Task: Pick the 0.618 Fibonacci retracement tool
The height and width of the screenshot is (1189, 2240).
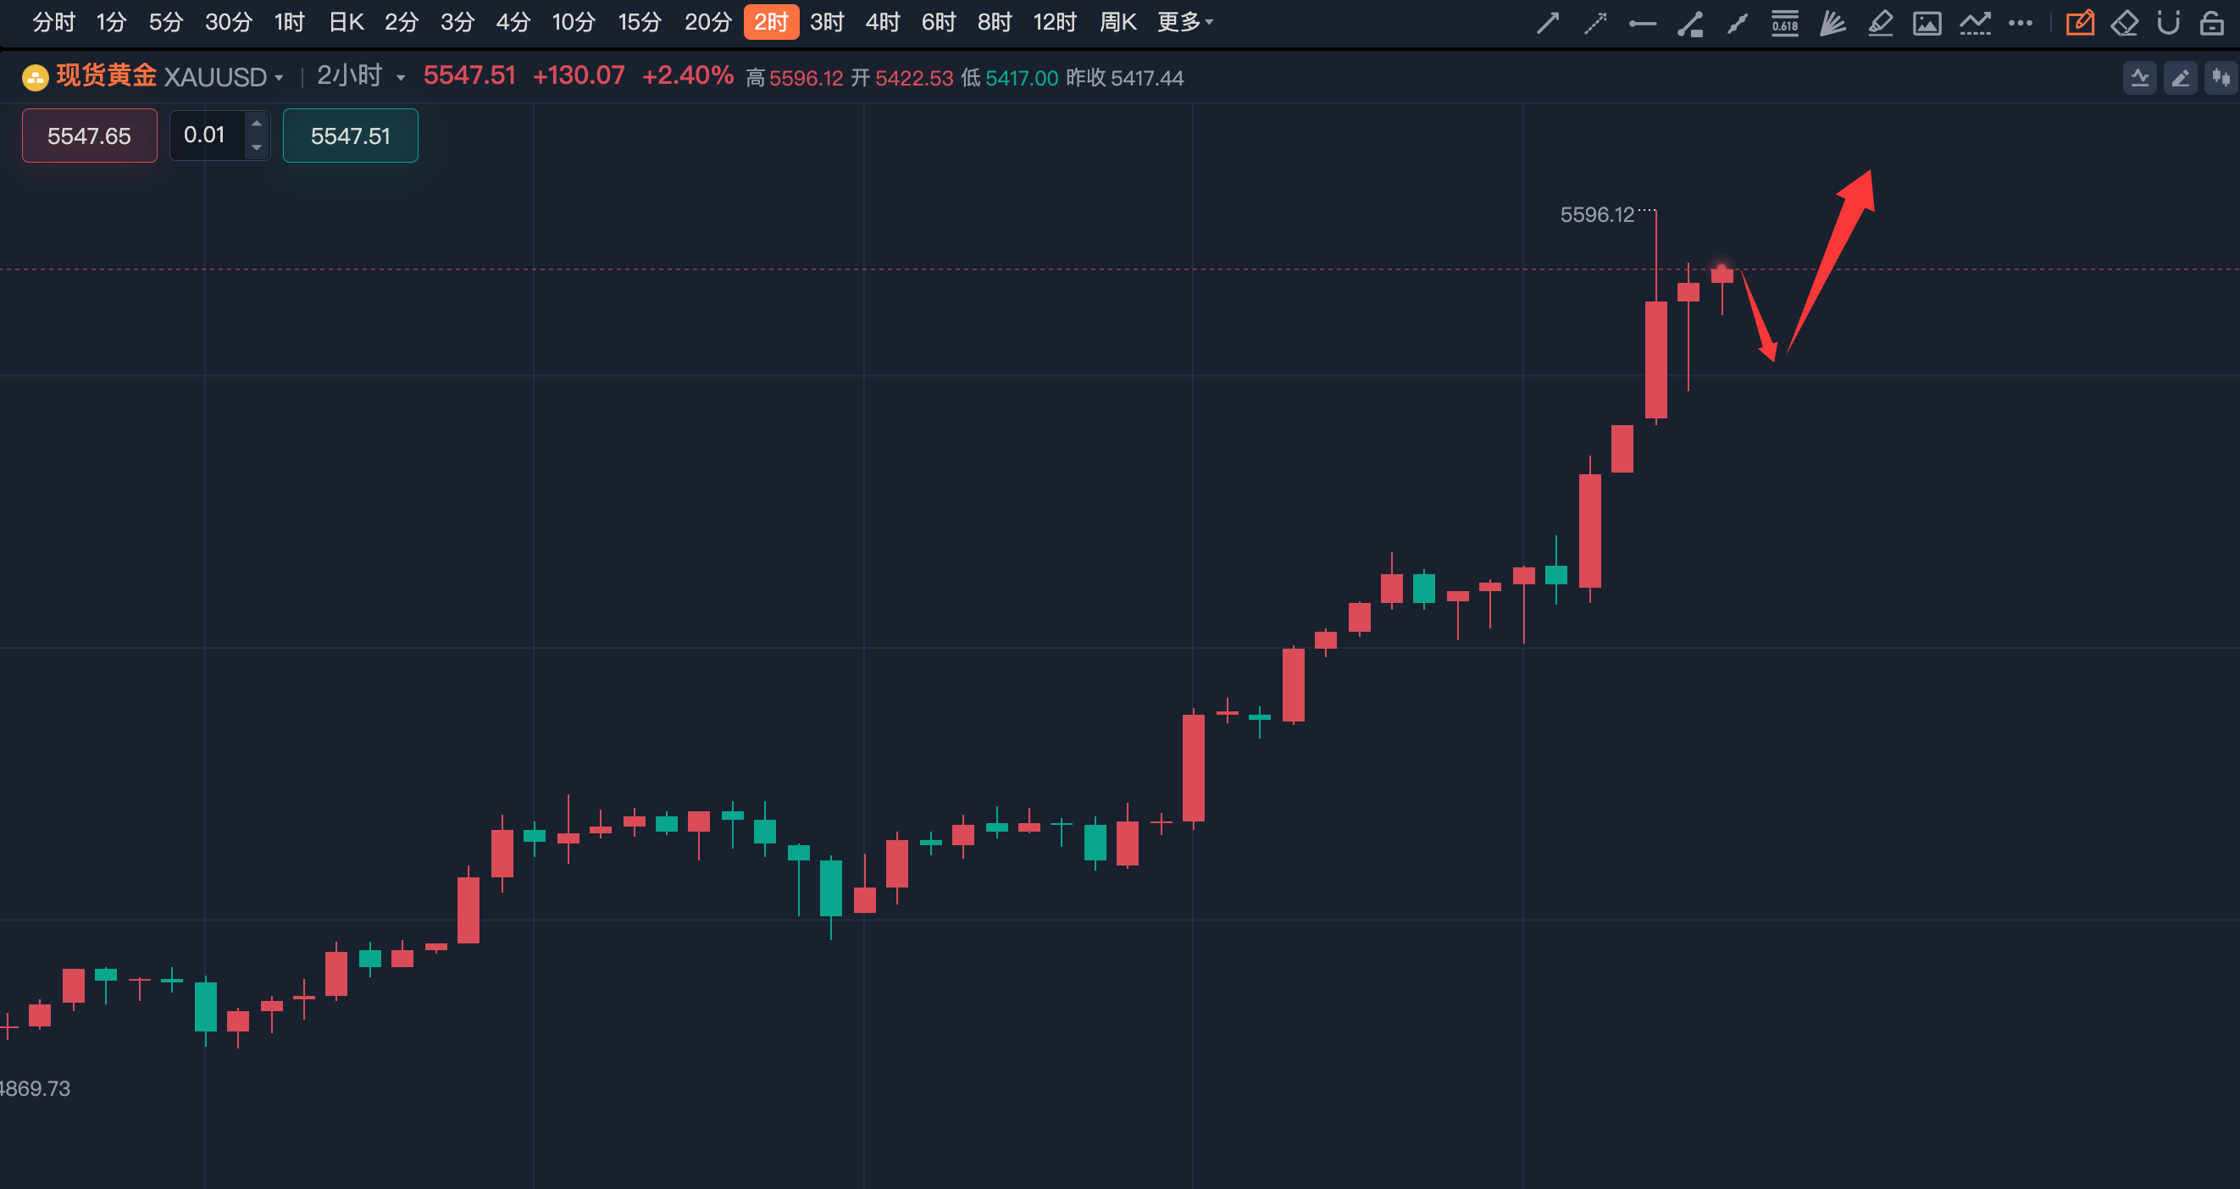Action: pos(1785,23)
